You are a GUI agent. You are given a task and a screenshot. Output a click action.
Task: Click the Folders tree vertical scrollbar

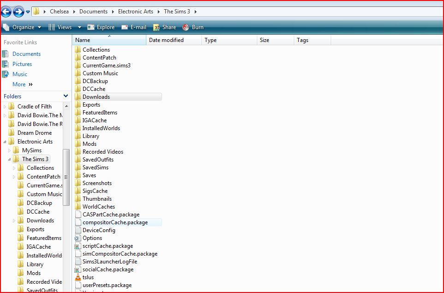pos(66,177)
